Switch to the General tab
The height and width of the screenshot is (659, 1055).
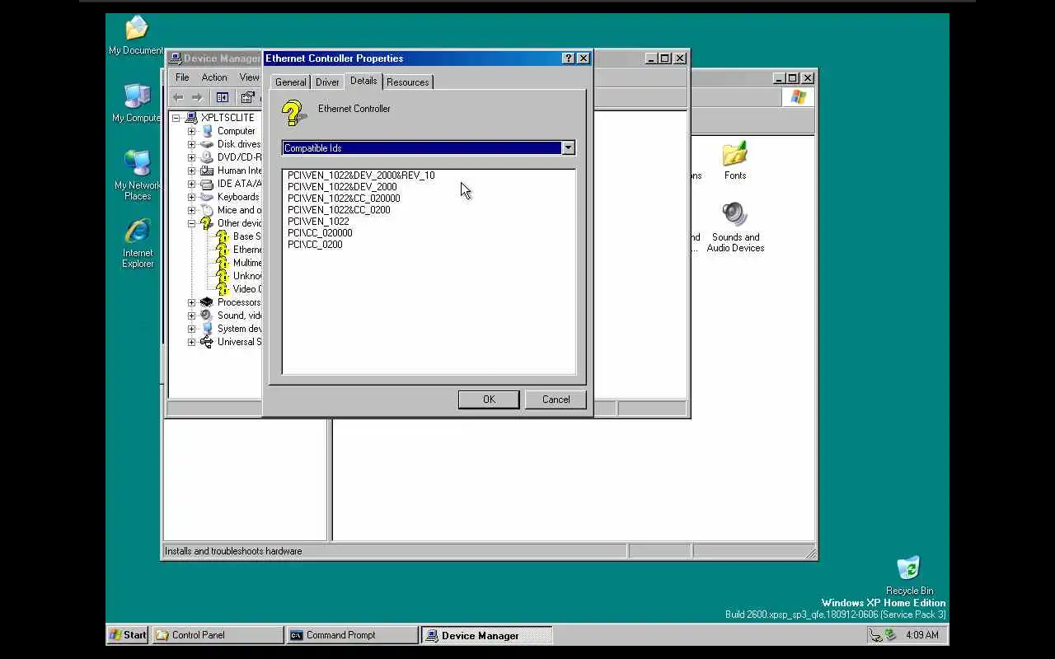(x=290, y=82)
